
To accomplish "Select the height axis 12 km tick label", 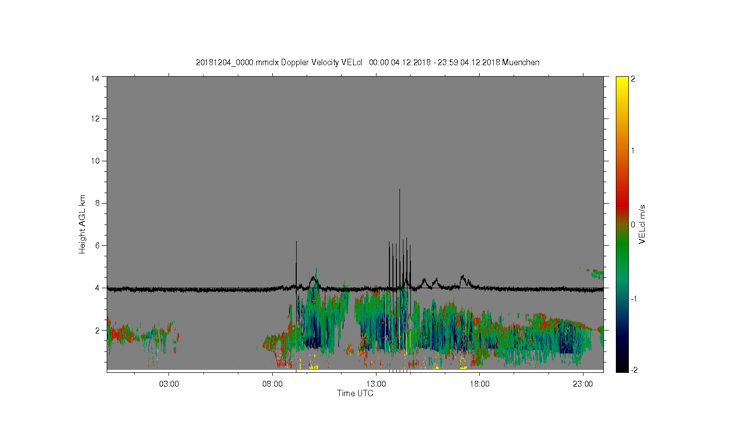I will pos(95,118).
